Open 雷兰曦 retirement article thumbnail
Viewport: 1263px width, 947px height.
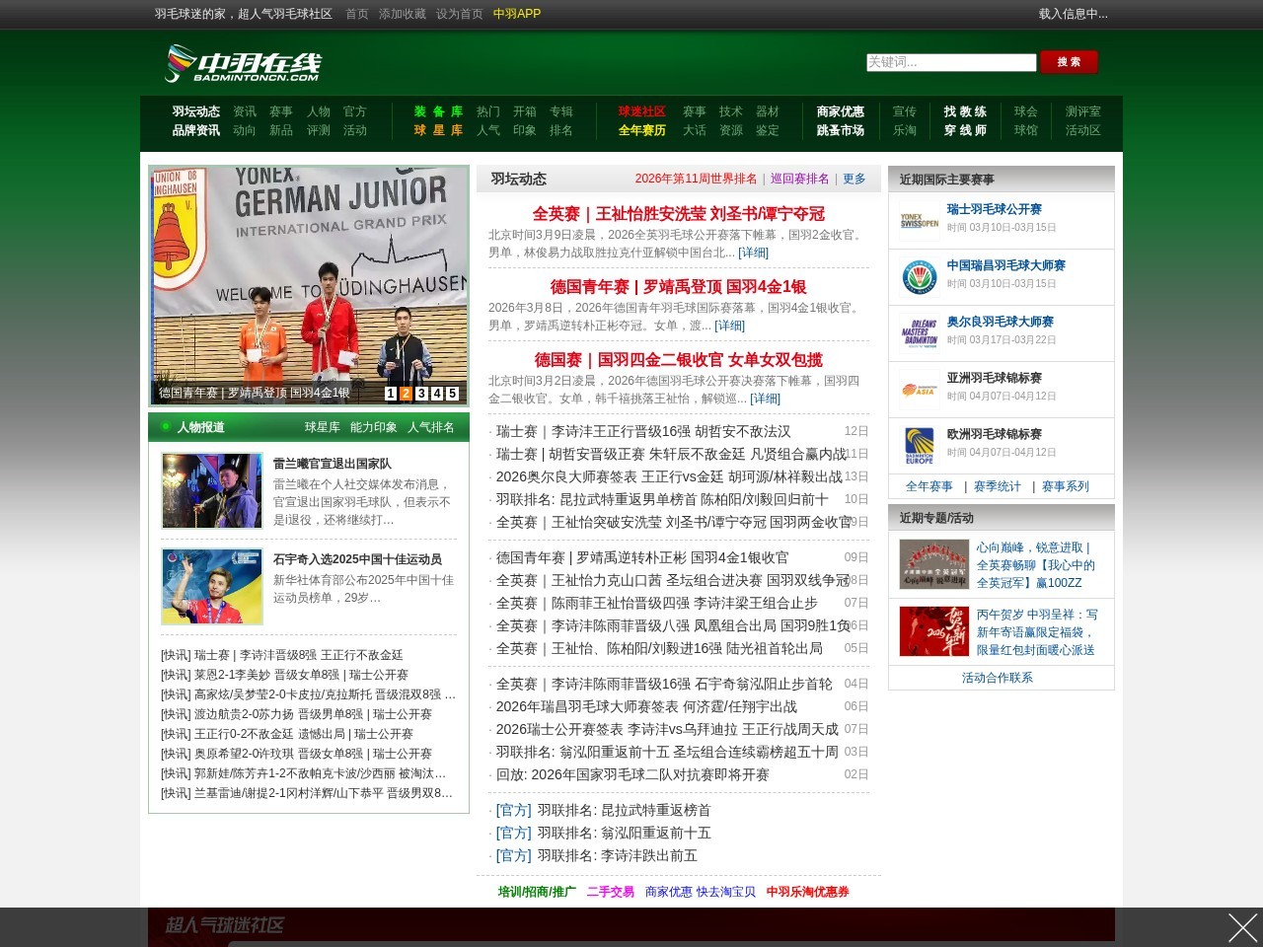(212, 491)
